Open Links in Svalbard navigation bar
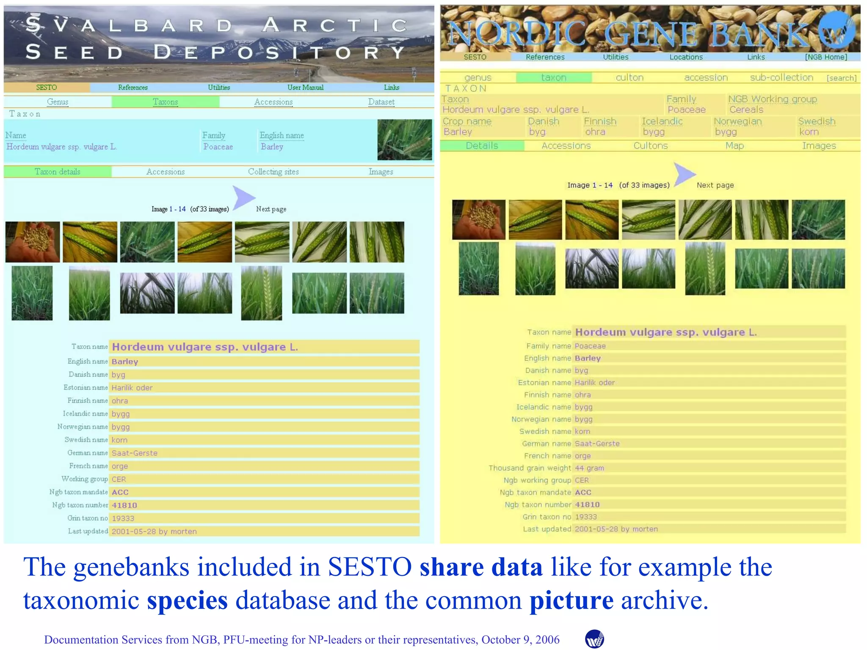The width and height of the screenshot is (867, 650). (x=392, y=88)
